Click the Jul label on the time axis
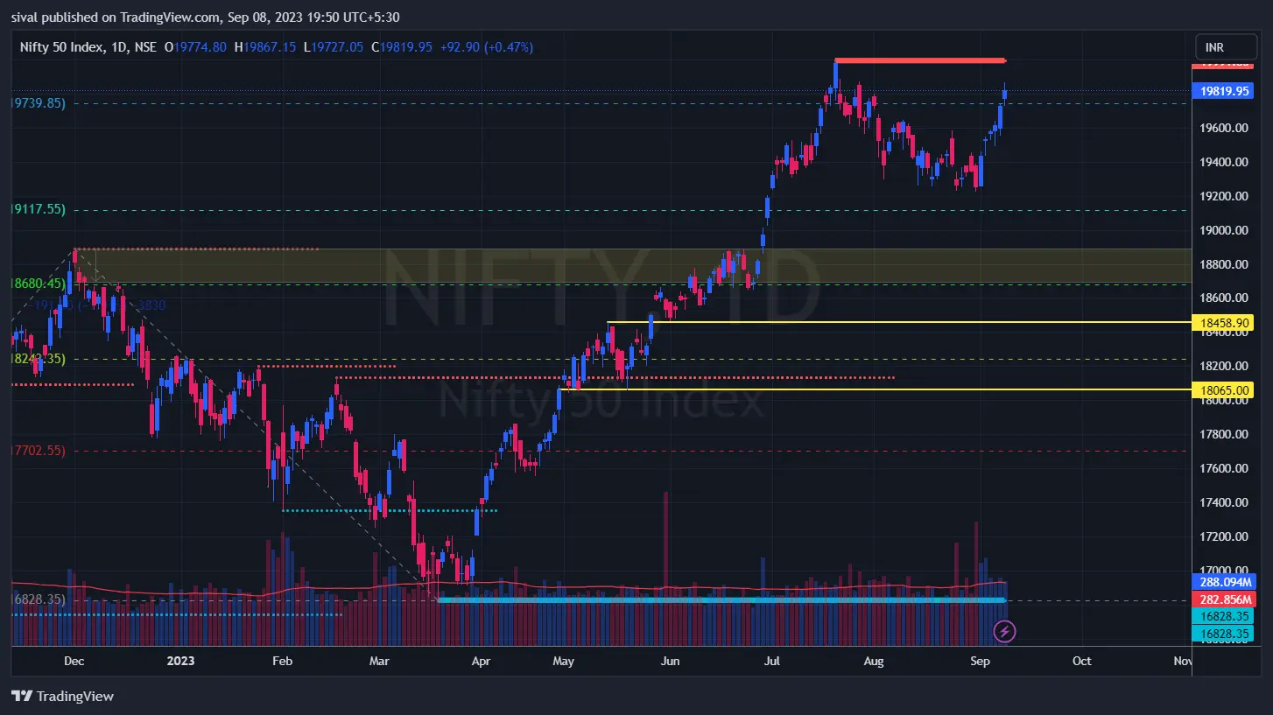 (771, 661)
